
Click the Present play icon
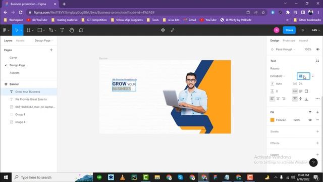[303, 30]
